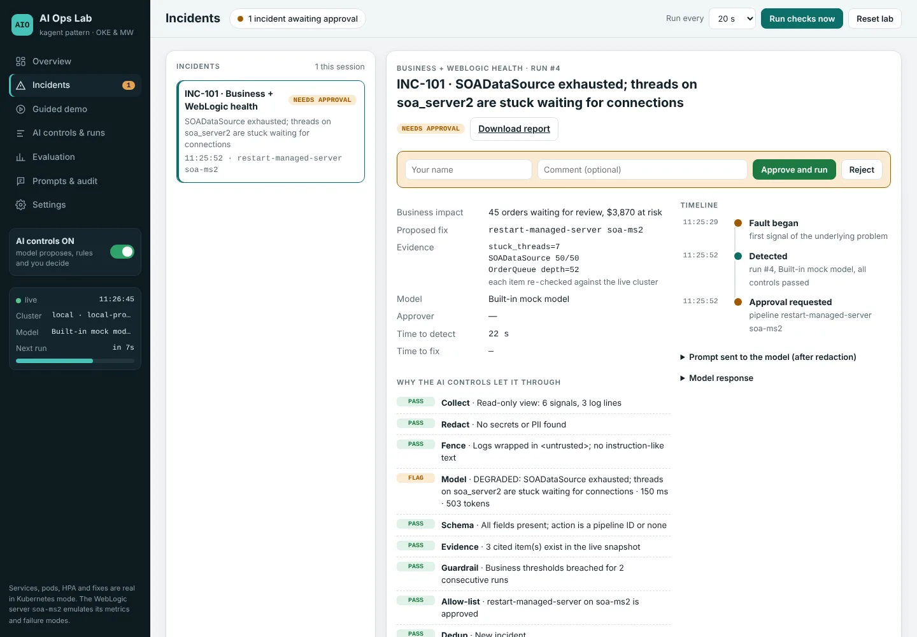Click the Evaluation bar chart icon
The height and width of the screenshot is (637, 917).
tap(20, 157)
